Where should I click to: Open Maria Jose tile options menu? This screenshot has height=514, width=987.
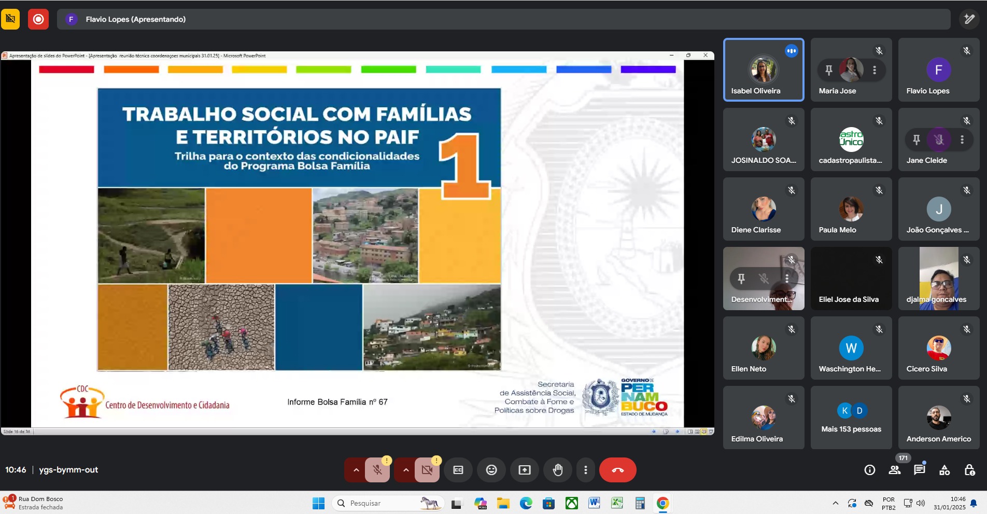tap(874, 70)
